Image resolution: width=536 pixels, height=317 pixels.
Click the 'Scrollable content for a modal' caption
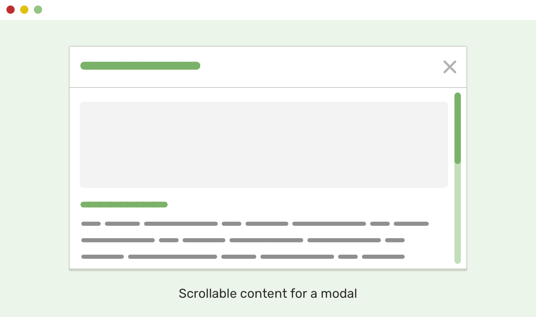point(268,293)
